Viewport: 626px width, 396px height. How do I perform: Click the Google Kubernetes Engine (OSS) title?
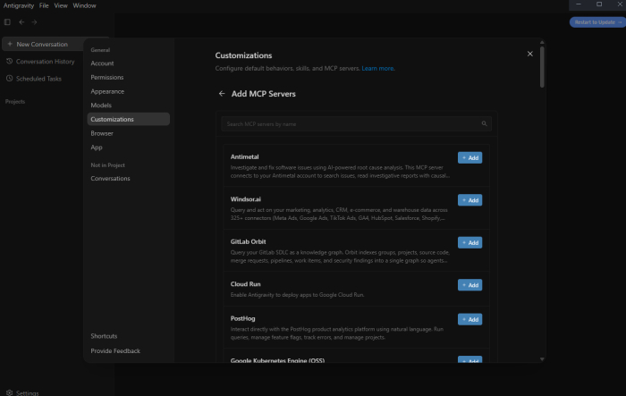[277, 360]
